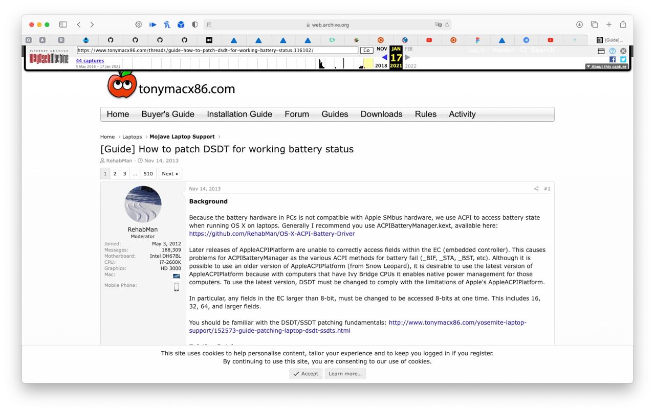Go to previous capture with blue left arrow

tap(384, 57)
